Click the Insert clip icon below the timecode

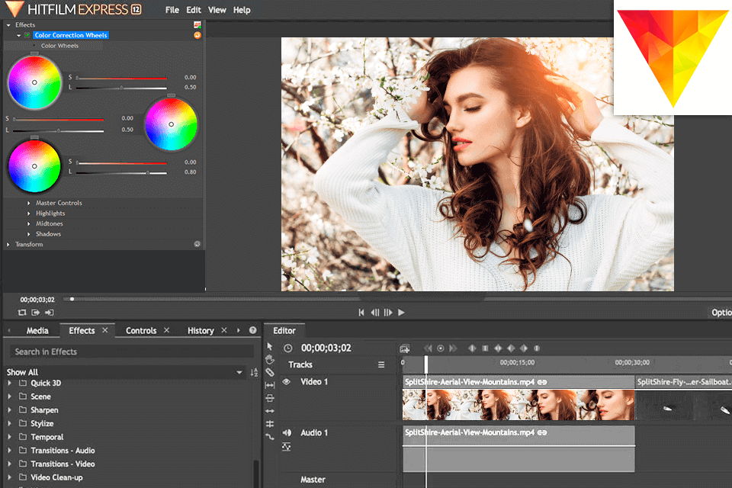pos(36,313)
